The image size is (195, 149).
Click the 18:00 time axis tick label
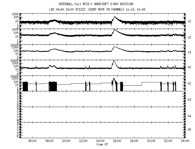point(134,141)
